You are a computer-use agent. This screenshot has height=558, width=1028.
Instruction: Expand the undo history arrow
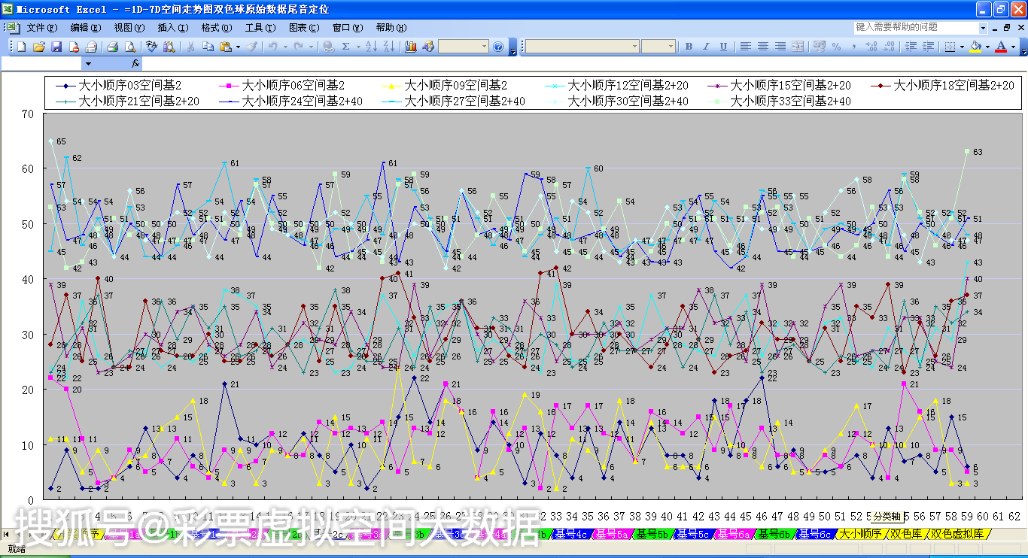coord(285,47)
